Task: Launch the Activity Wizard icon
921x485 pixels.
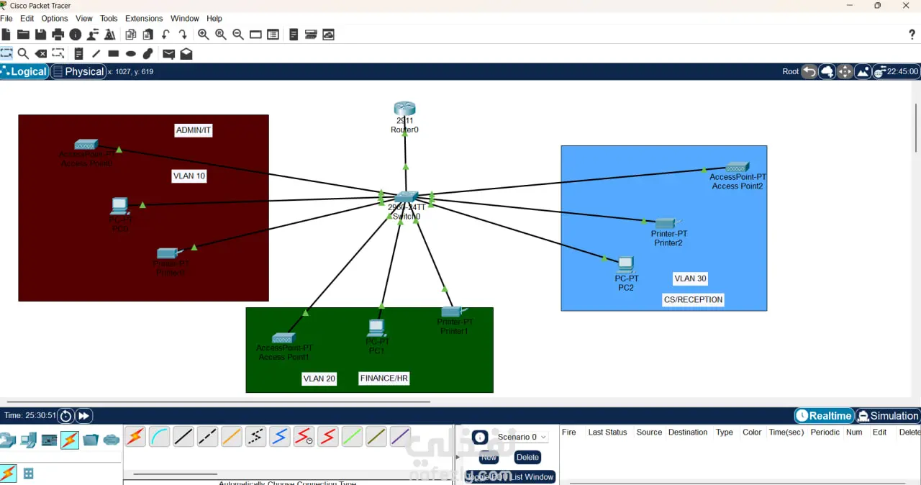Action: click(93, 35)
